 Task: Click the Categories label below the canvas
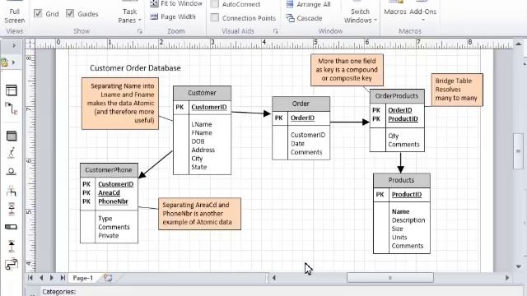[x=58, y=292]
